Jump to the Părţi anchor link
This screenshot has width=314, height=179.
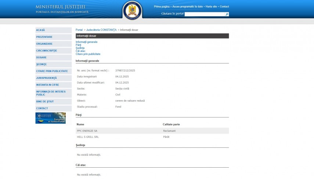78,45
